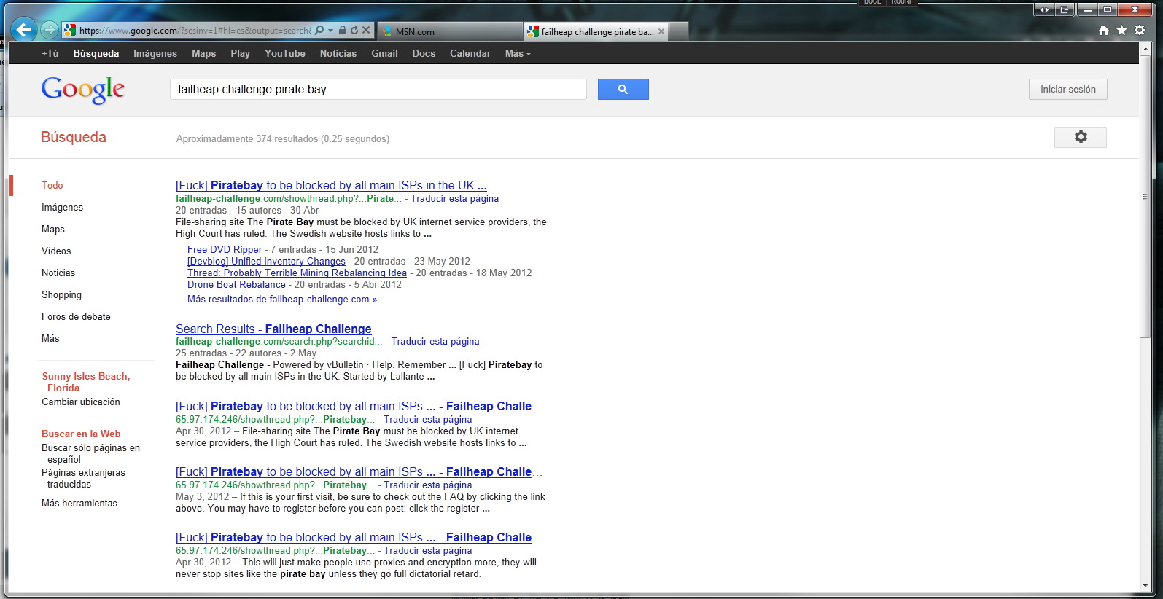
Task: Switch to the MSN.com tab
Action: [450, 31]
